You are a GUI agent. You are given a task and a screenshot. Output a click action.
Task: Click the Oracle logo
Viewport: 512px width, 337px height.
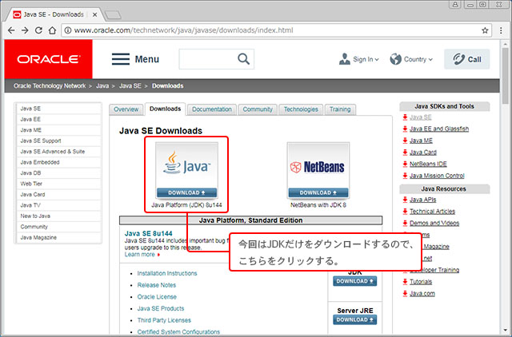(x=48, y=59)
